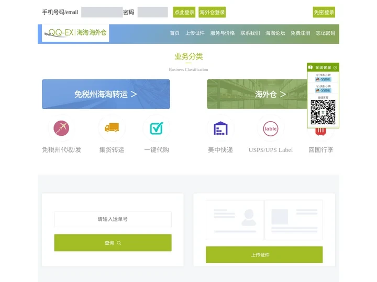Open the 忘记密码 menu item
The width and height of the screenshot is (377, 282).
[326, 33]
